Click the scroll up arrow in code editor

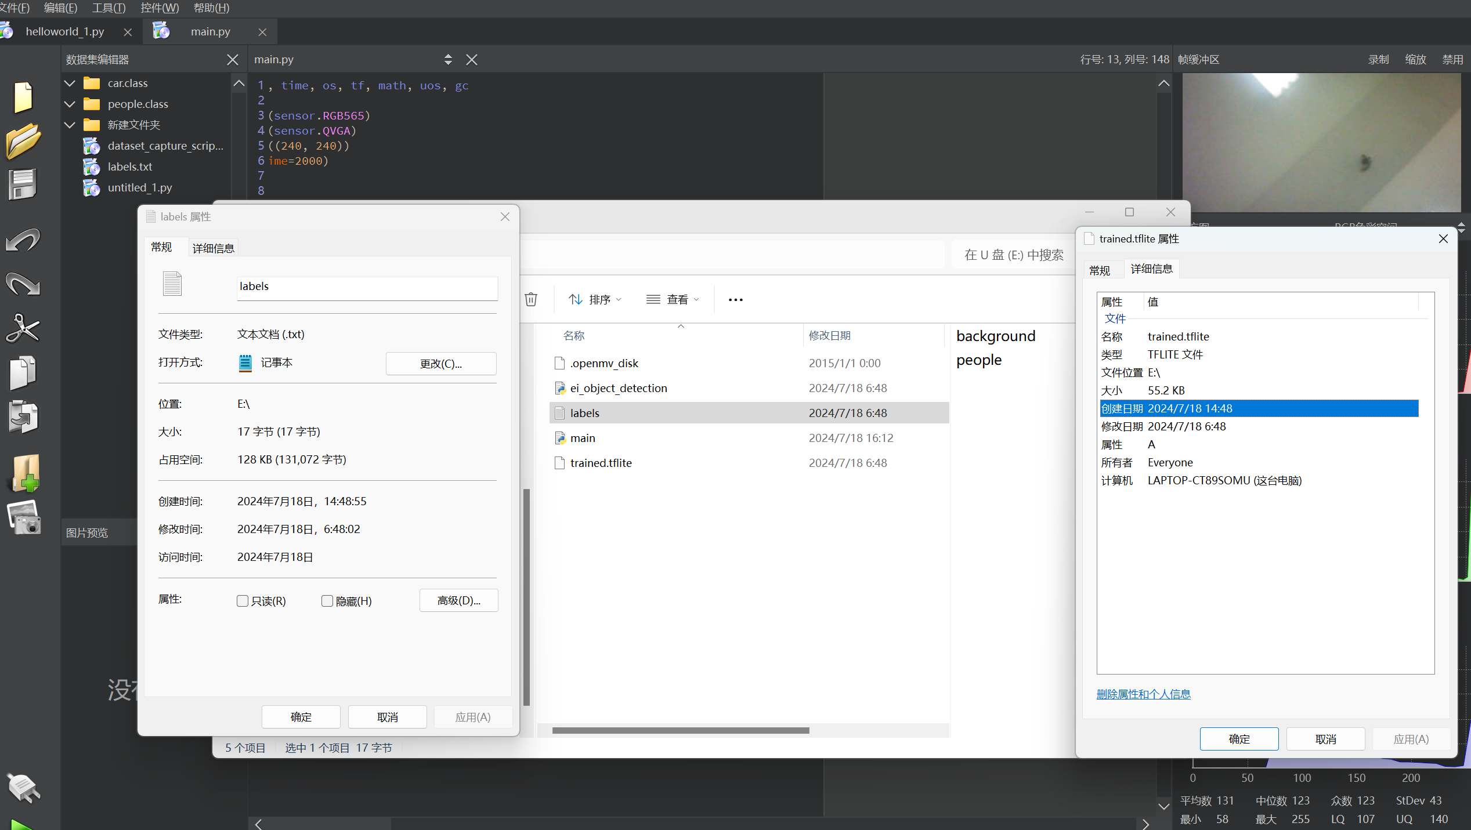pos(1163,84)
